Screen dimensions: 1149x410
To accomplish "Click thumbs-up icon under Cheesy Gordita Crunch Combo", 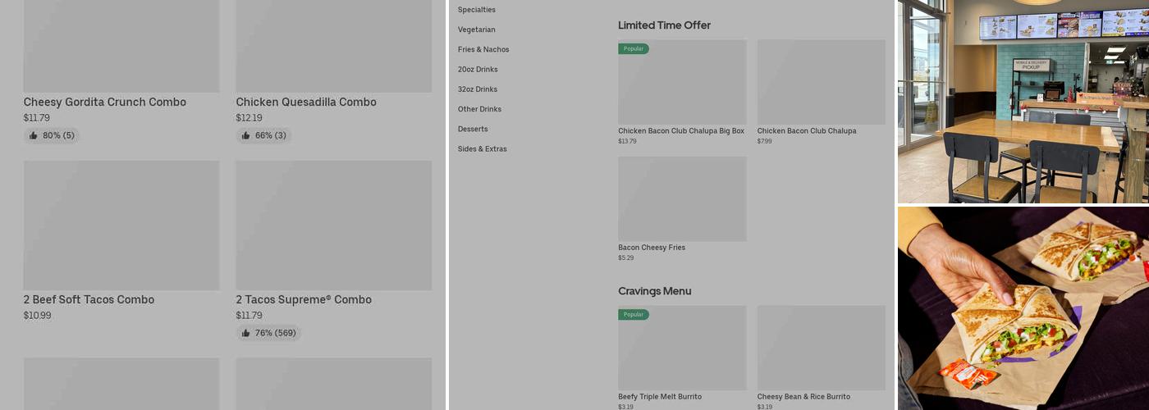I will (34, 135).
